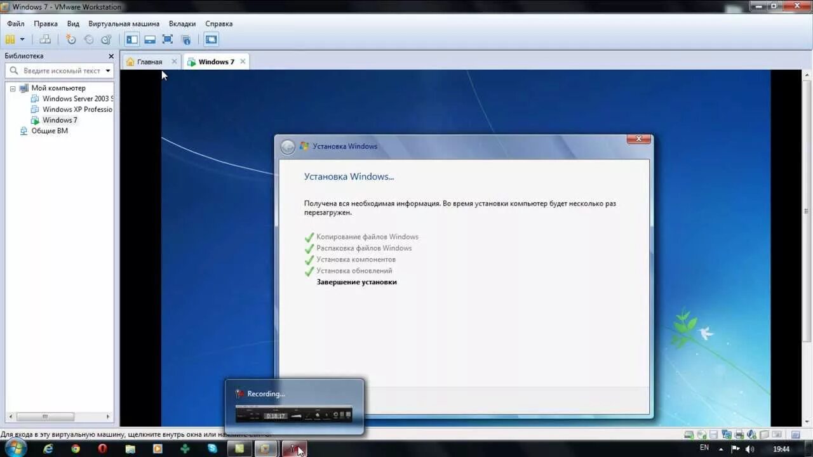Open the Windows Start menu
The image size is (813, 457).
click(15, 448)
